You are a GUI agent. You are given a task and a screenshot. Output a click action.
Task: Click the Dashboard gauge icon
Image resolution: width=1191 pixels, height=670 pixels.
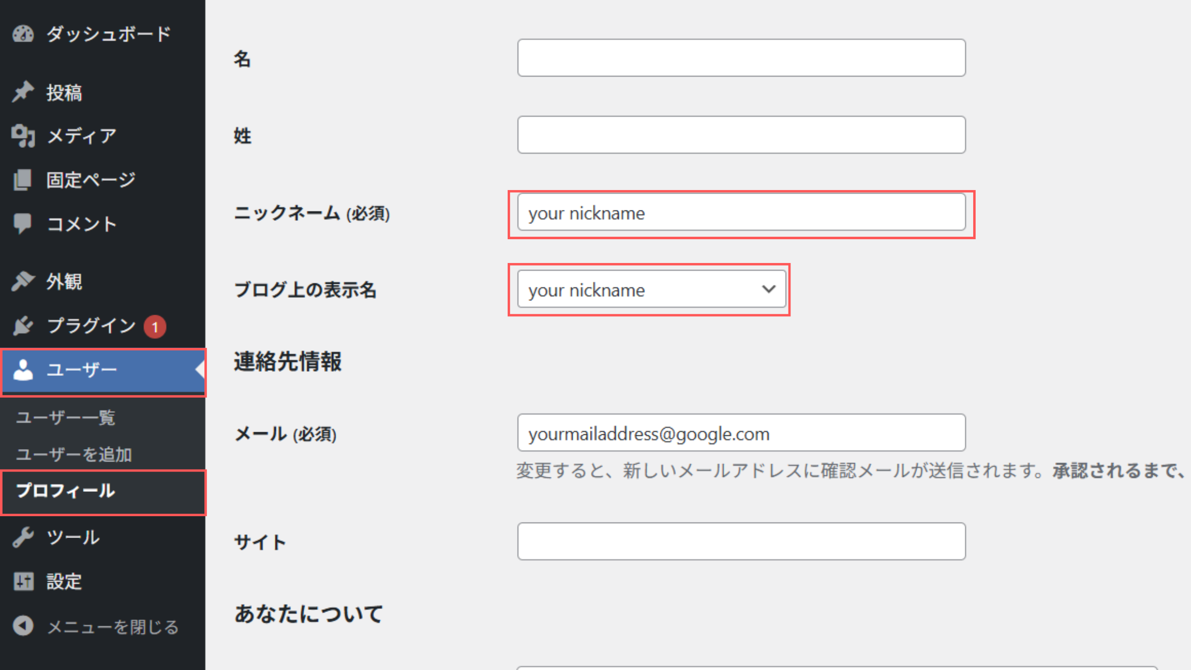[x=23, y=34]
